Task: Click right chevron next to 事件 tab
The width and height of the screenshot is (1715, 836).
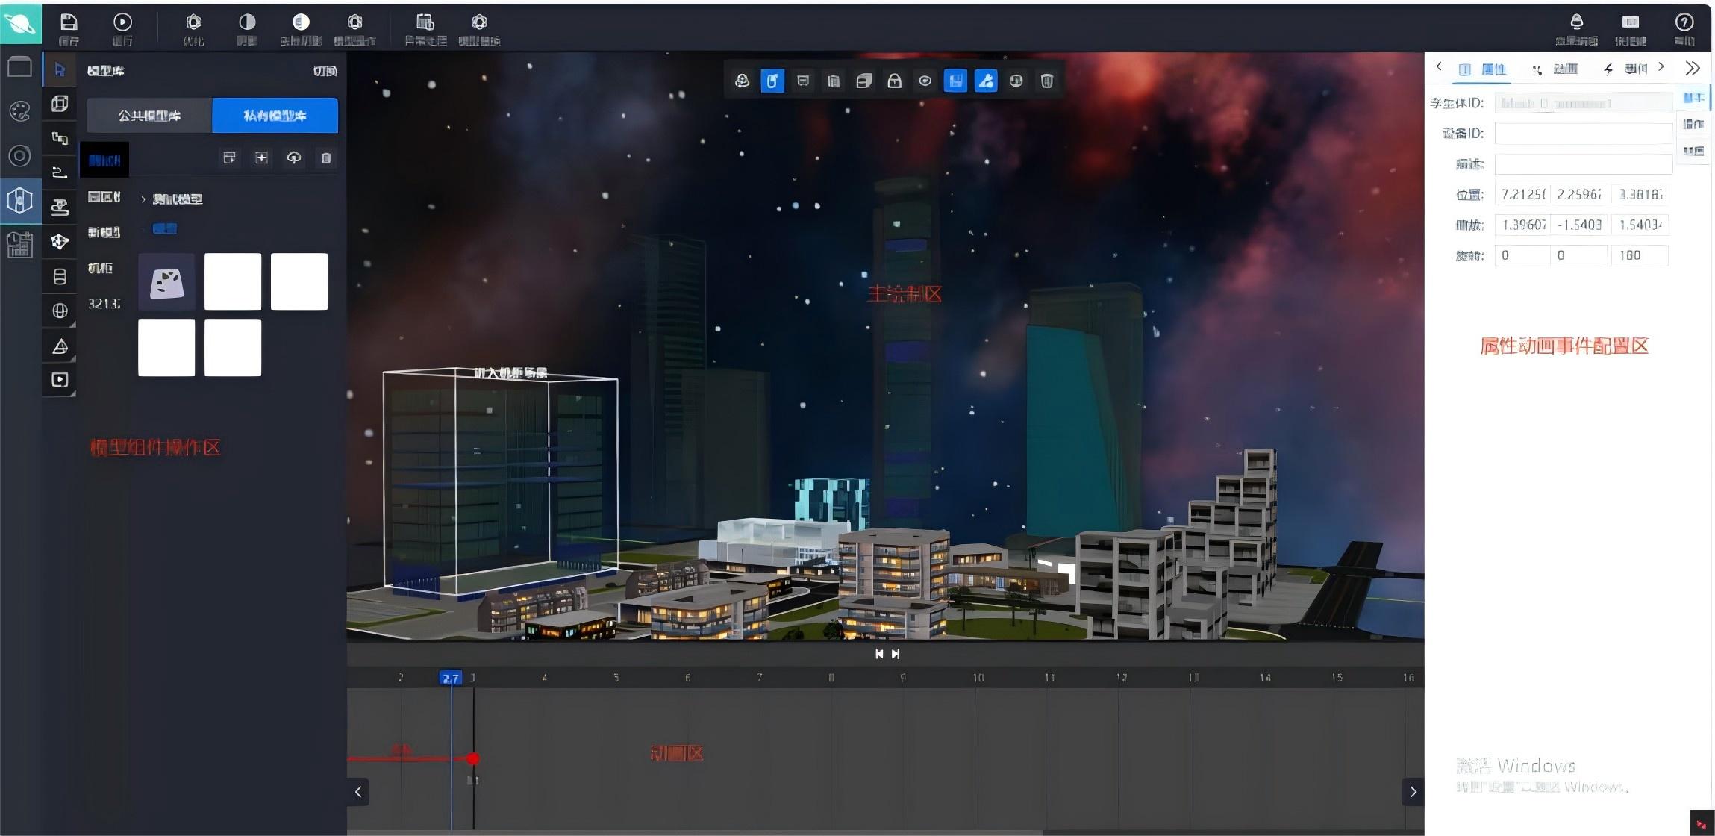Action: 1661,67
